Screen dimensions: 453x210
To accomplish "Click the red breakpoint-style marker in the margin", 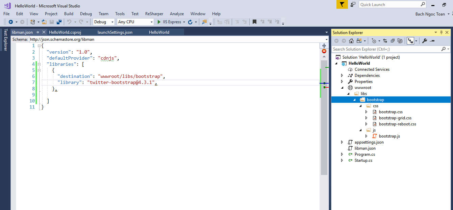I will click(324, 51).
